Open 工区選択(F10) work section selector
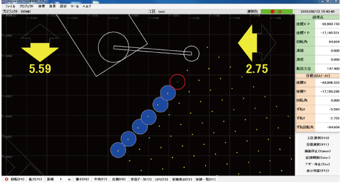The width and height of the screenshot is (341, 182). pyautogui.click(x=317, y=138)
